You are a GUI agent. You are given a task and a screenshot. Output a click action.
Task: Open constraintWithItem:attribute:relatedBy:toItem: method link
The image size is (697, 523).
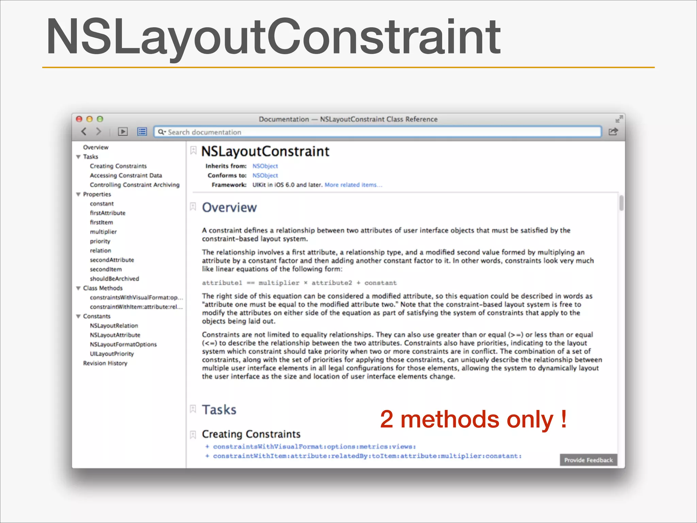pos(367,456)
